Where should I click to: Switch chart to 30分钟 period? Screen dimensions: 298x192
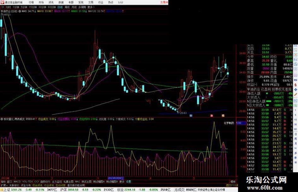pos(42,7)
